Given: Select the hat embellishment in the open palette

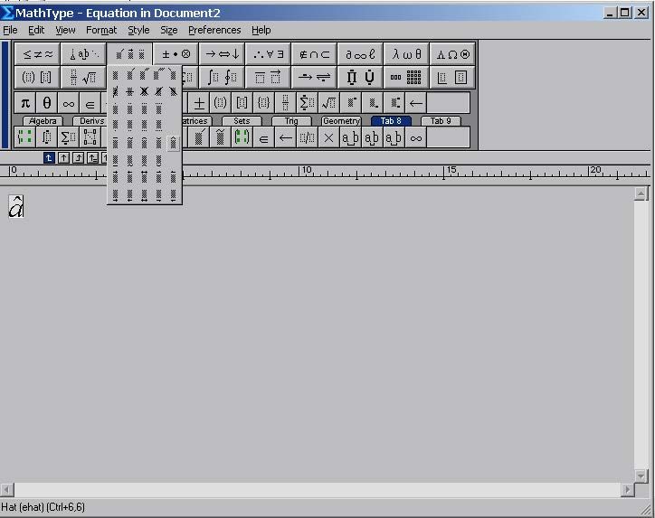Looking at the screenshot, I should (x=173, y=143).
